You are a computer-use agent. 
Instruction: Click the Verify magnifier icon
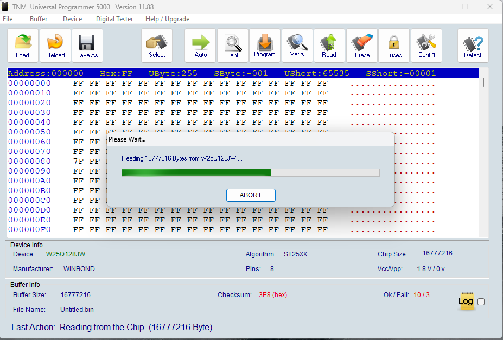pos(297,46)
